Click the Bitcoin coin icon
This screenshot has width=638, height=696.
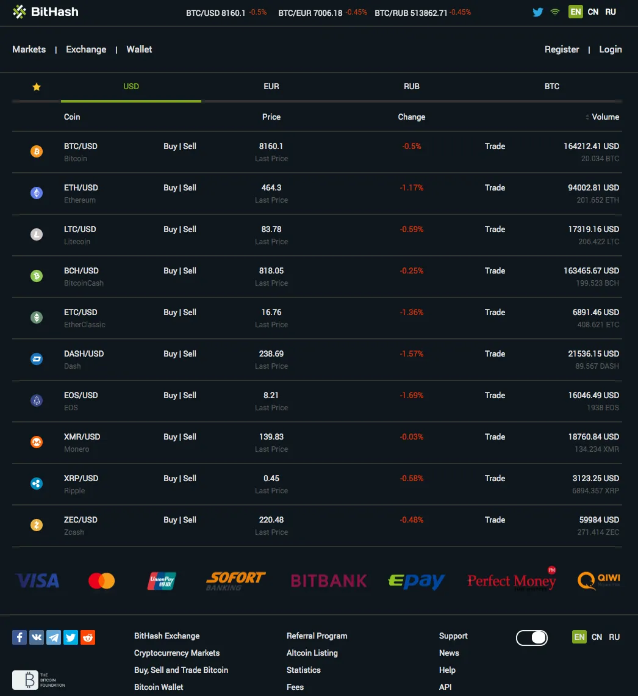click(37, 151)
